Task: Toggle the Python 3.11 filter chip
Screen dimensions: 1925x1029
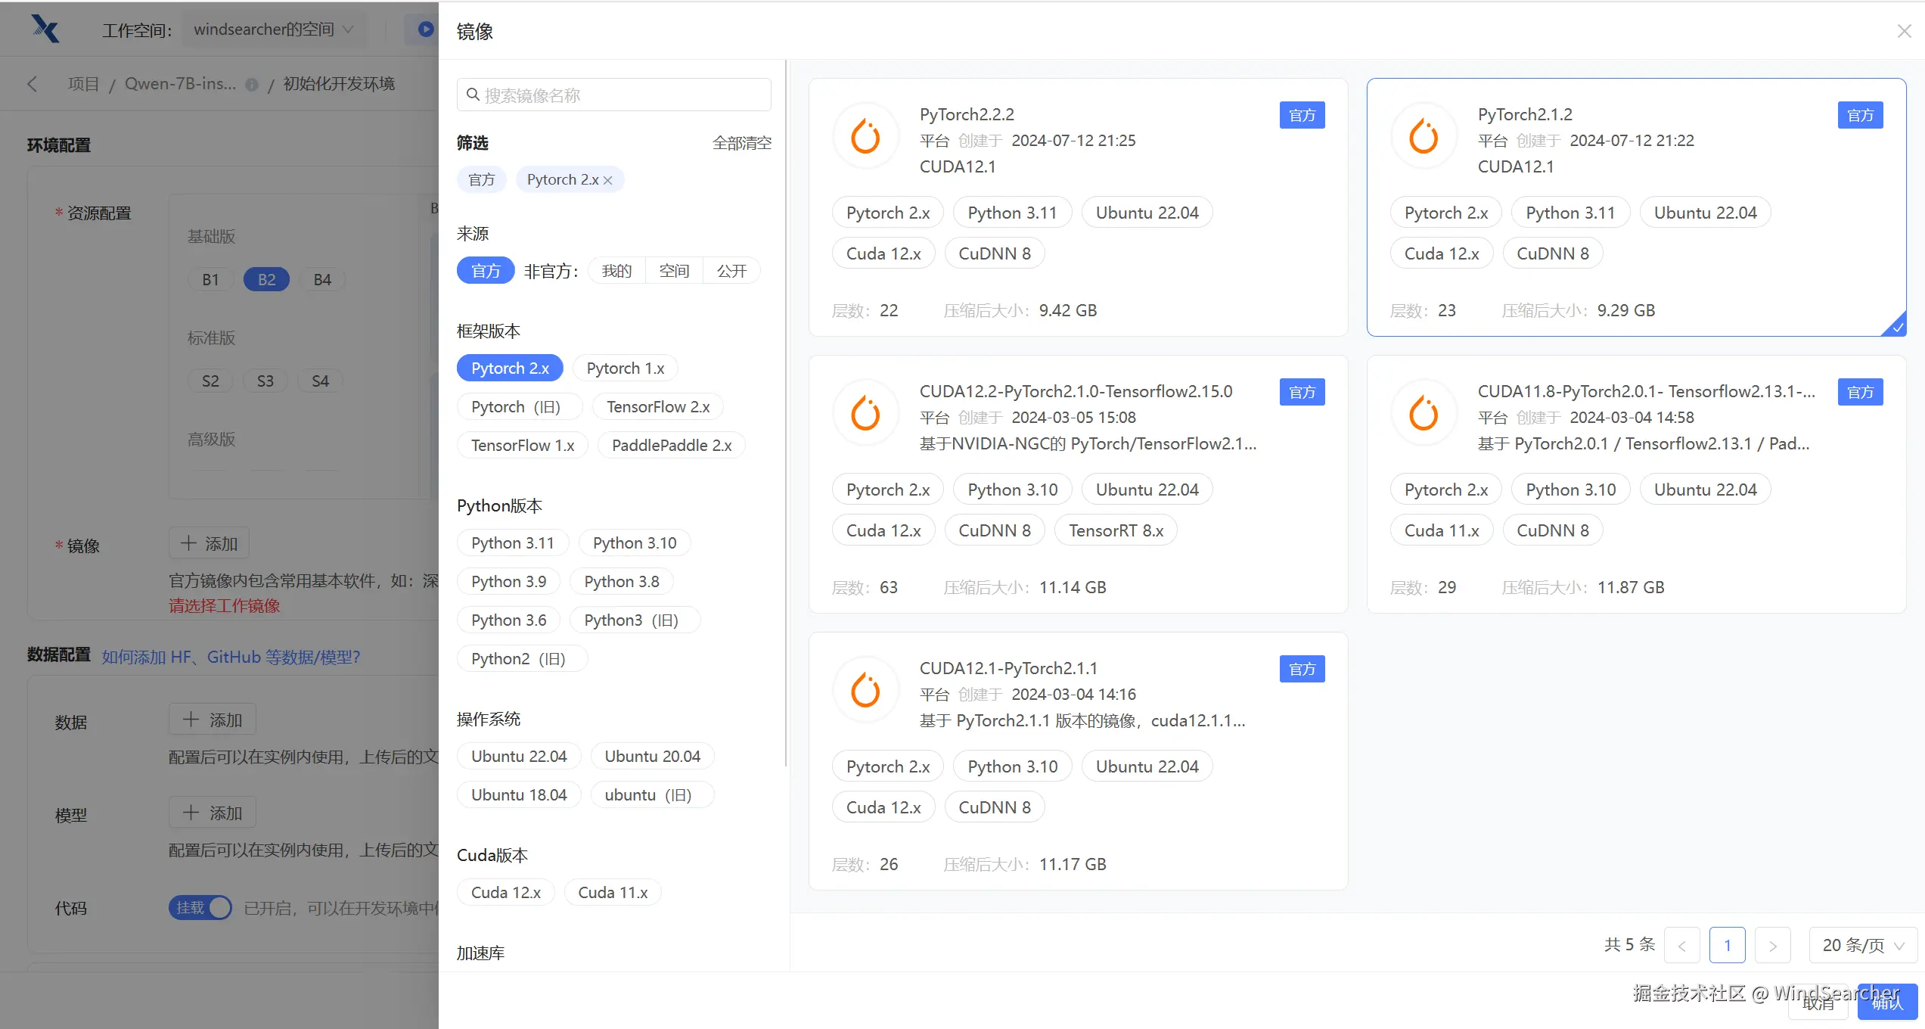Action: [x=512, y=543]
